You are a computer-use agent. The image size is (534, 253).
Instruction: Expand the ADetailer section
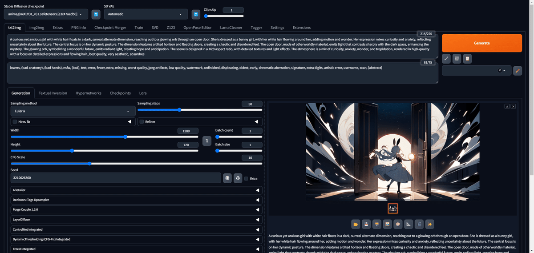point(136,190)
